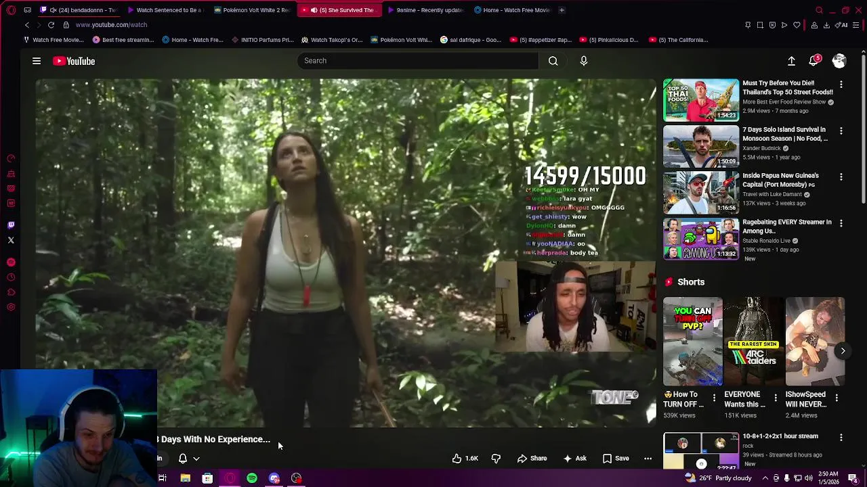Open Discord from the taskbar
867x487 pixels.
(x=274, y=478)
